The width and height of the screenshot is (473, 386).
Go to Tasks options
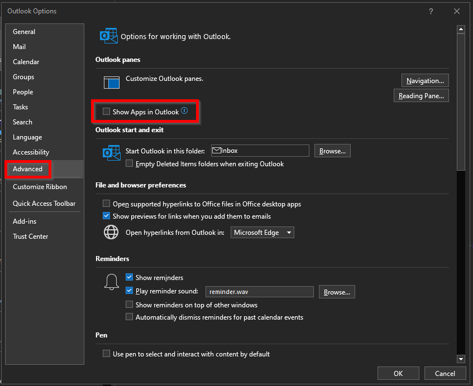click(44, 107)
